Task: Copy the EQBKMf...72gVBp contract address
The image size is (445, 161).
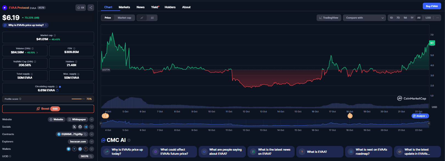Action: 85,134
